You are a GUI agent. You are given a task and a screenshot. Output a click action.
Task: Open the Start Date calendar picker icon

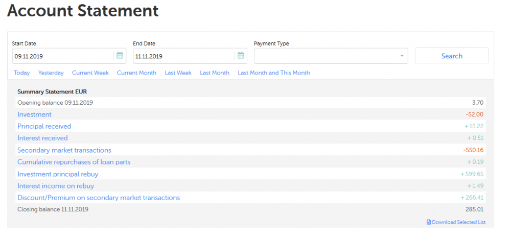tap(120, 56)
